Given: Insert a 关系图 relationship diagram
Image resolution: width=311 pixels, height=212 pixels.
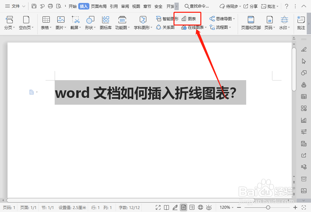Looking at the screenshot, I should coord(165,27).
